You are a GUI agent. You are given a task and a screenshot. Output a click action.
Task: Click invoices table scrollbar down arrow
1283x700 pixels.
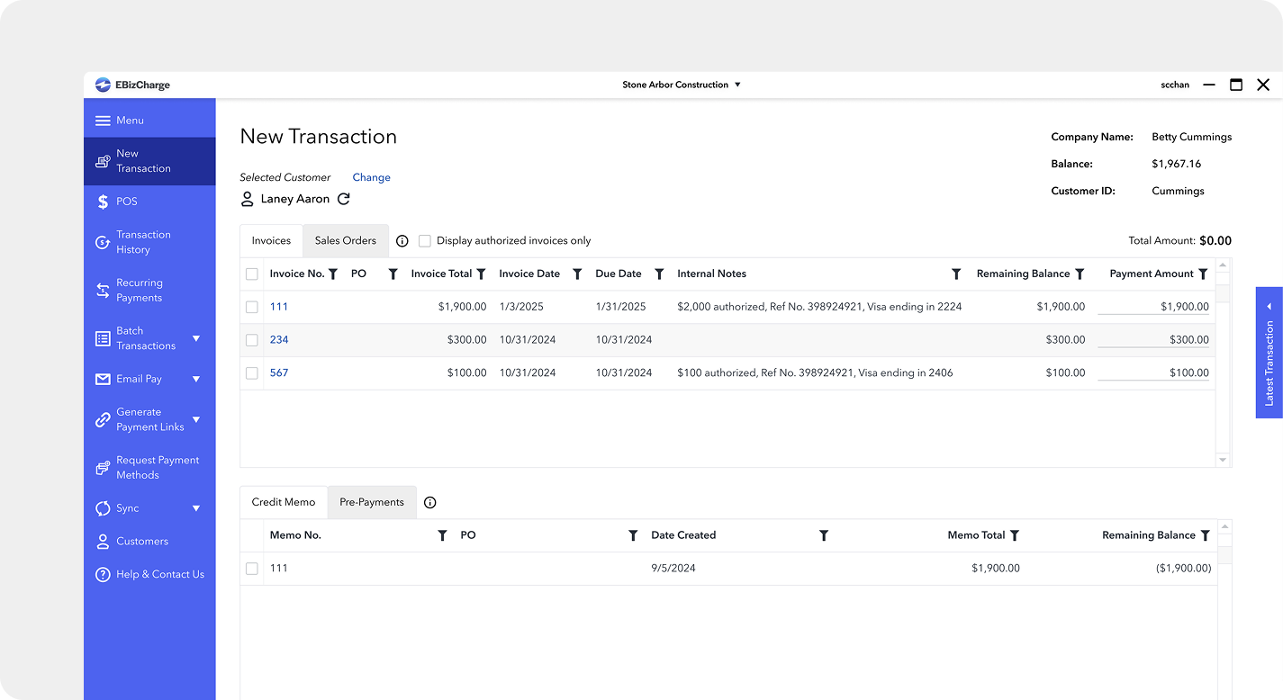point(1223,460)
